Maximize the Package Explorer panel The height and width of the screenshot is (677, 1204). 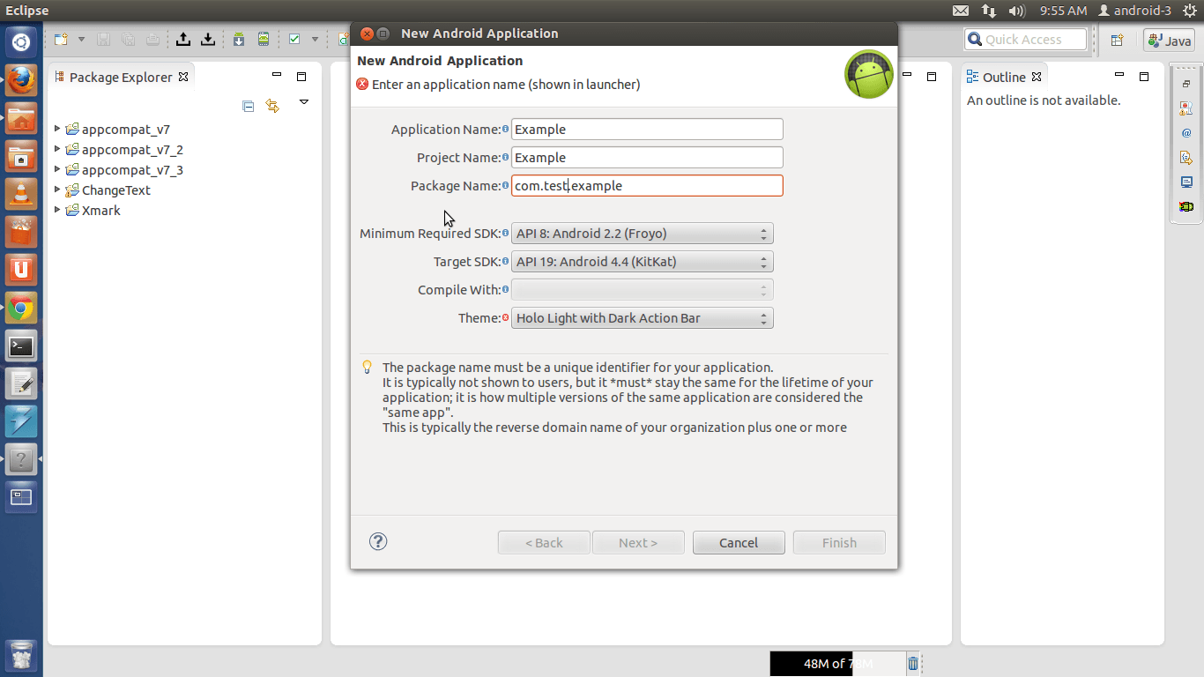301,77
